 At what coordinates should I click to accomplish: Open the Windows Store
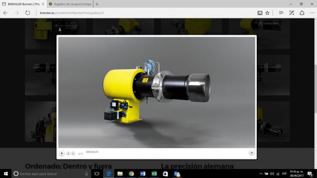click(165, 173)
